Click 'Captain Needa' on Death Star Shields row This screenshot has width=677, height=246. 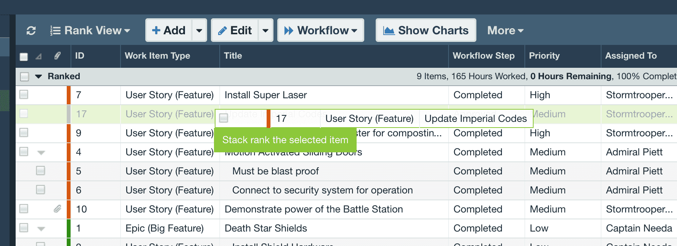pyautogui.click(x=639, y=228)
